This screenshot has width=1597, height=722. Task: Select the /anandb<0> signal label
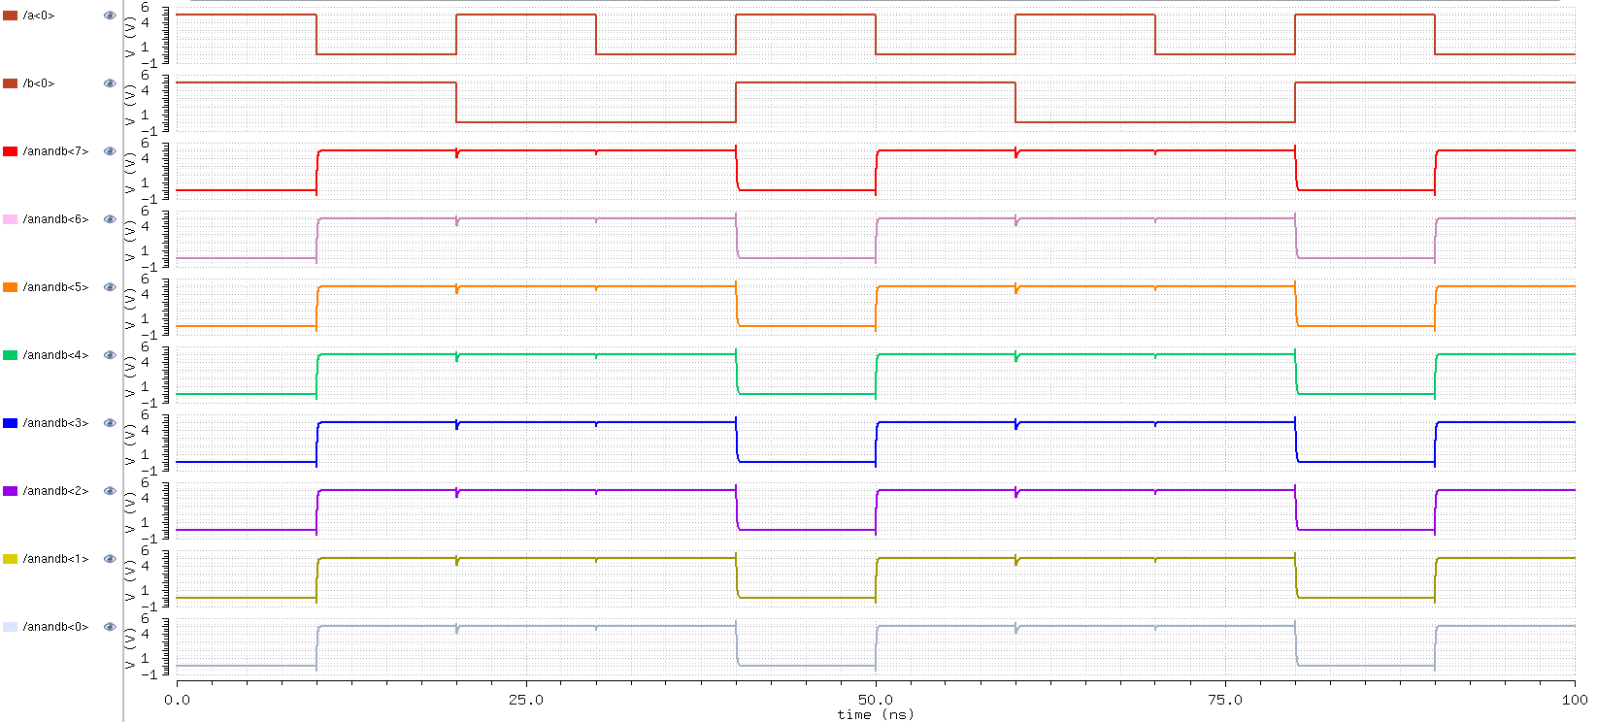[55, 627]
